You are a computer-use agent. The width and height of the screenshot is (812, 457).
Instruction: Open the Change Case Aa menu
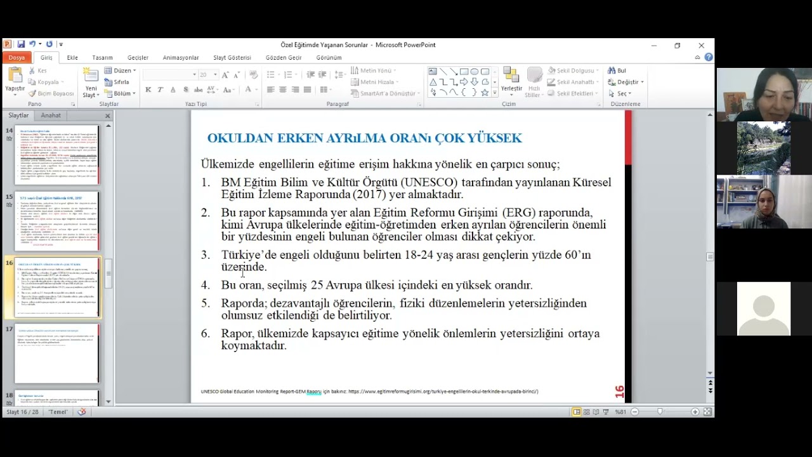(x=229, y=89)
